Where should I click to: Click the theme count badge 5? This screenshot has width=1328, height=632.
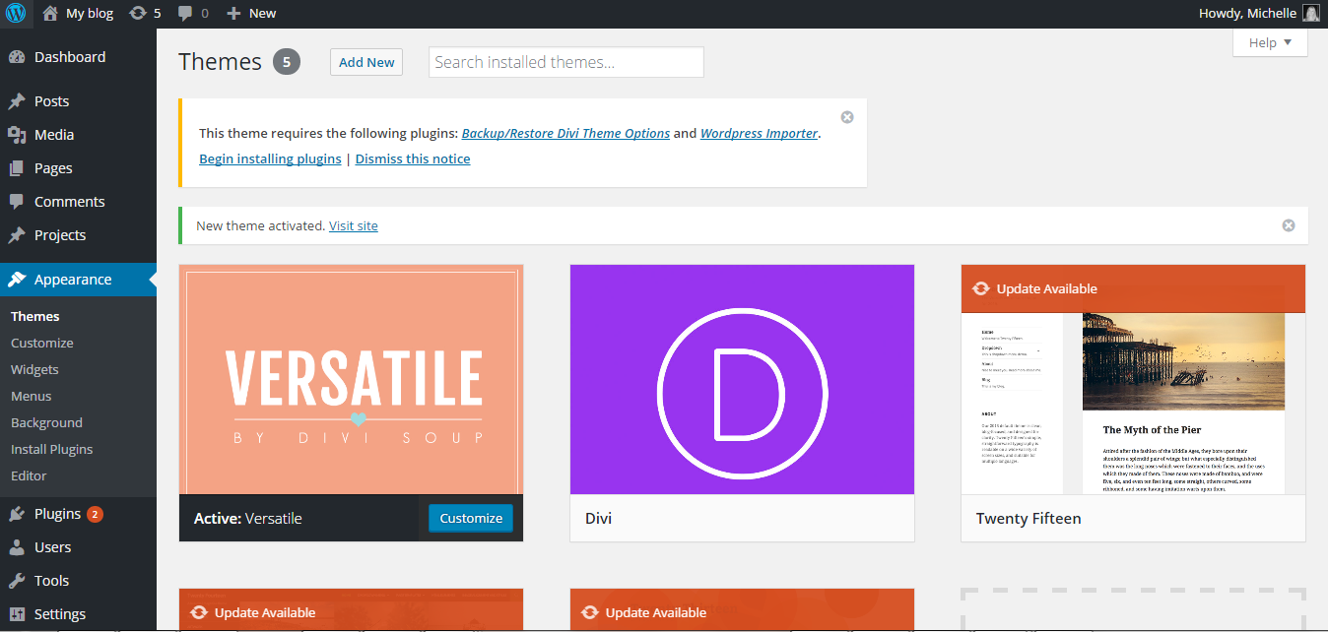[x=287, y=62]
